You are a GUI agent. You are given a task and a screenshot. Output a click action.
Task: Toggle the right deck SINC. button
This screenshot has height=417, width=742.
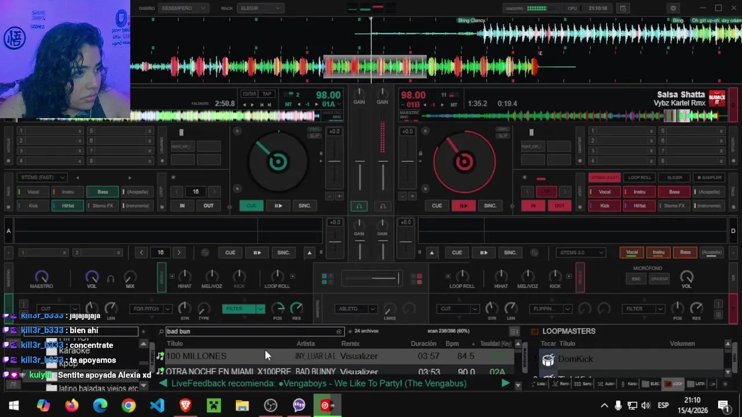click(490, 206)
